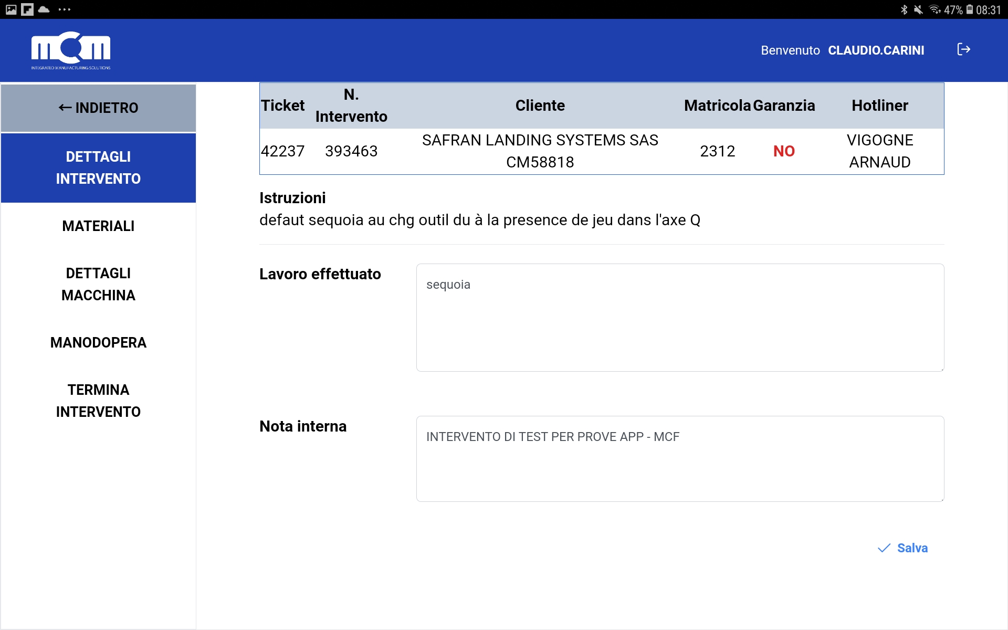The width and height of the screenshot is (1008, 630).
Task: Open the DETTAGLI MACCHINA section
Action: pyautogui.click(x=98, y=284)
